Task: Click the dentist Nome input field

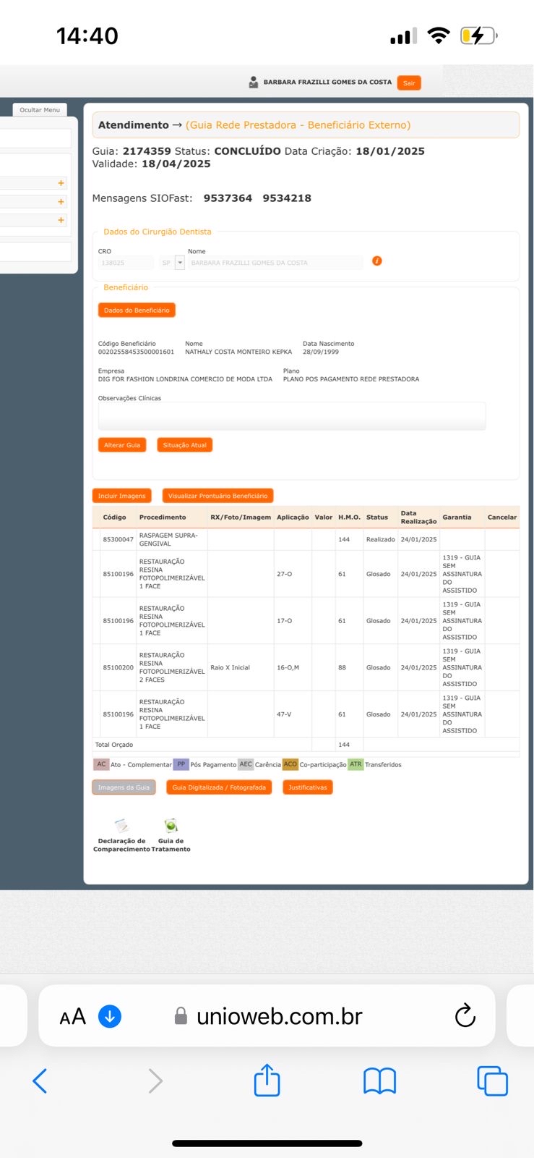Action: coord(275,263)
